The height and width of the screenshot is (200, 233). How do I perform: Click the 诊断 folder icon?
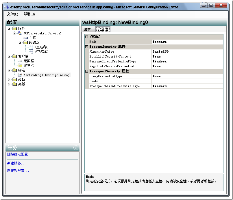(14, 79)
